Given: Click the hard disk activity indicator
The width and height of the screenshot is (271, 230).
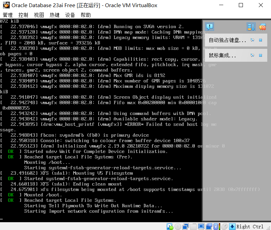Looking at the screenshot, I should (170, 227).
